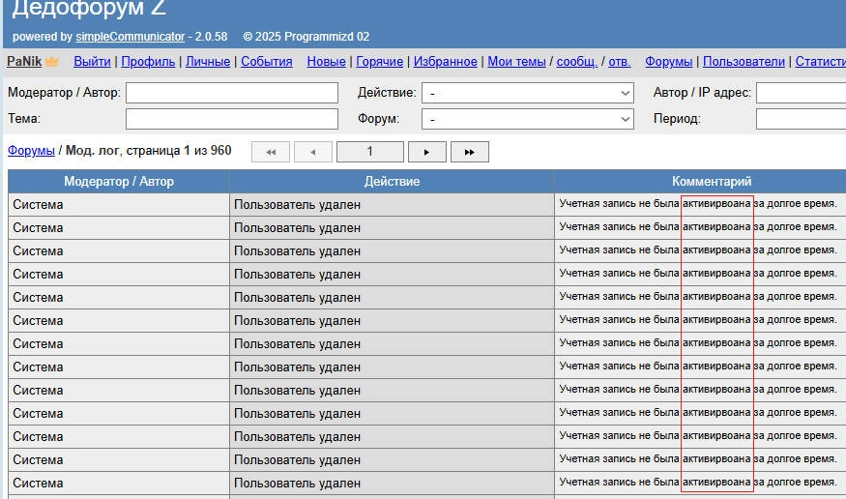This screenshot has height=499, width=846.
Task: Open the Профиль menu link
Action: 148,62
